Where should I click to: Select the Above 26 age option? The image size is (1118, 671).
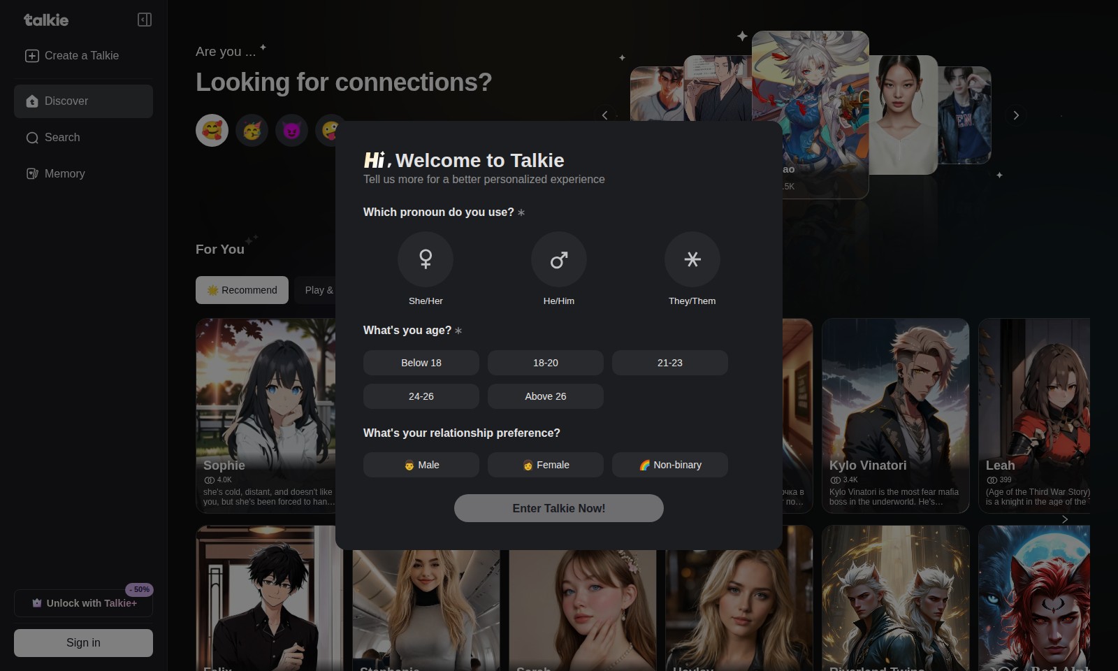[x=546, y=396]
